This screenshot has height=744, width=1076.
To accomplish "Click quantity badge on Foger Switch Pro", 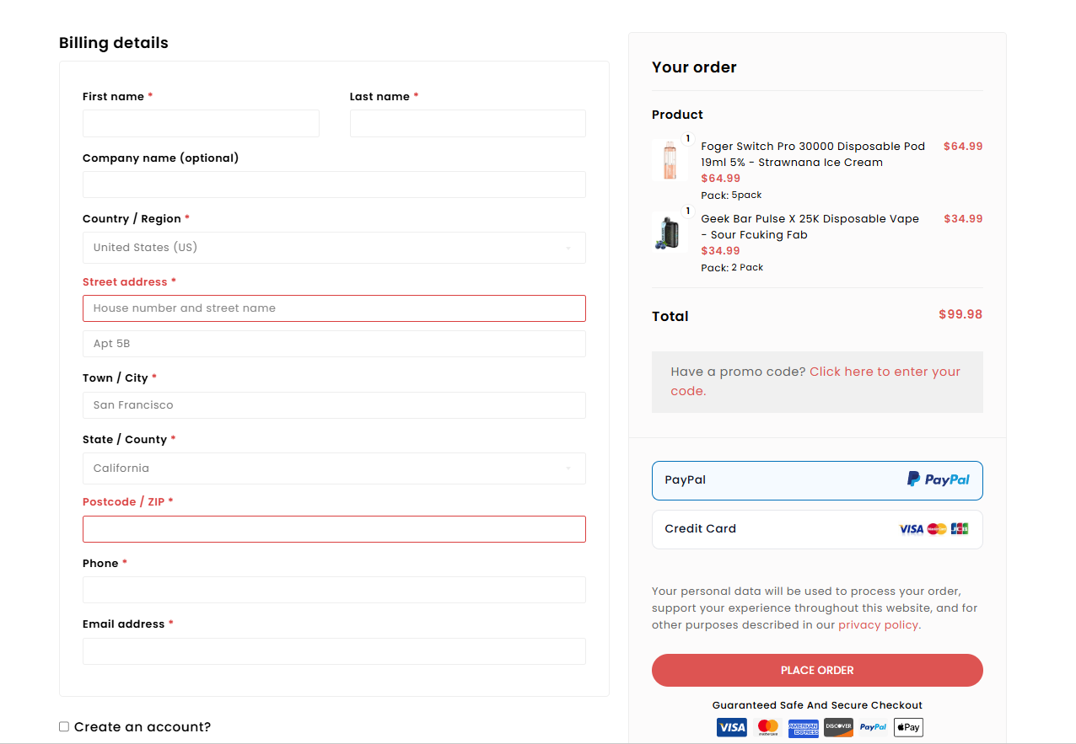I will click(687, 138).
